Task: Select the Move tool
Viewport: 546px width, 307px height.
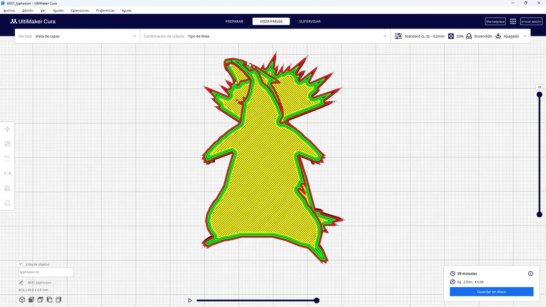Action: point(7,129)
